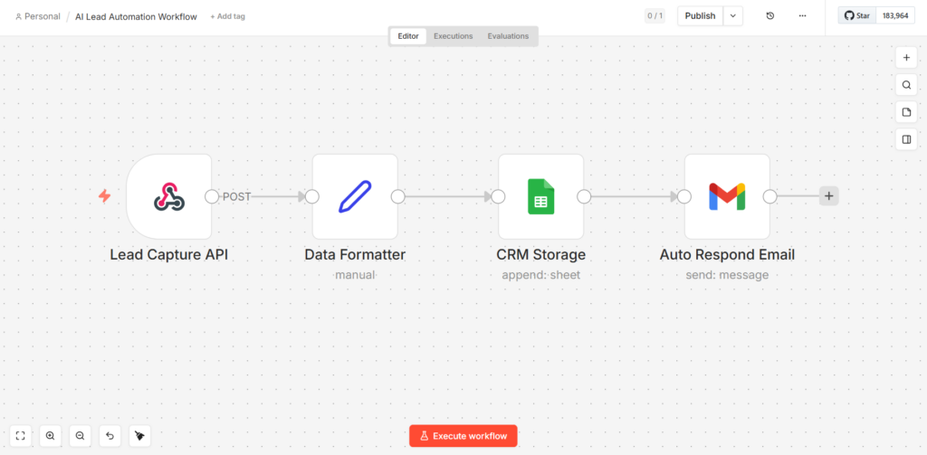Reset canvas zoom with the undo arrow icon
927x455 pixels.
coord(110,436)
